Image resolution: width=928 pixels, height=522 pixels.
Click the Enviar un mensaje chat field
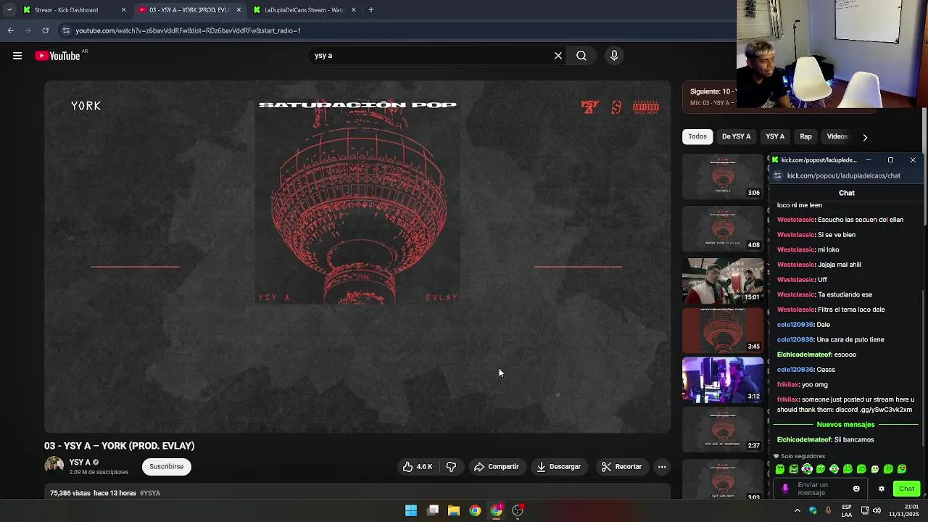819,489
